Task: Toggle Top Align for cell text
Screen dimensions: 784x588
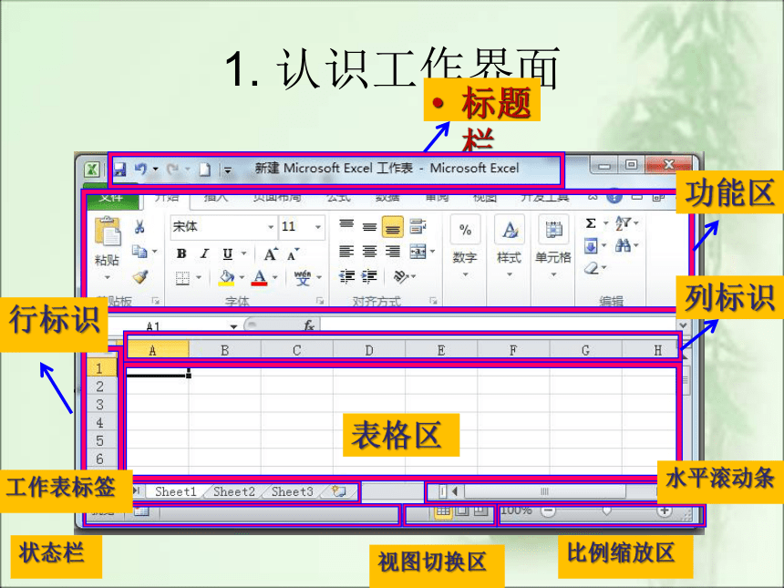Action: 346,226
